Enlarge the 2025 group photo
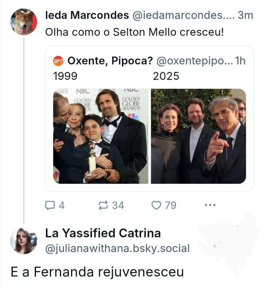The width and height of the screenshot is (264, 288). (198, 136)
